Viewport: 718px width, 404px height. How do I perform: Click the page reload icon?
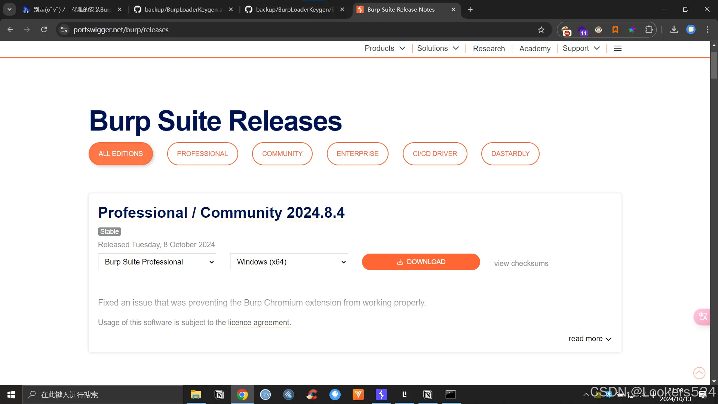[44, 30]
